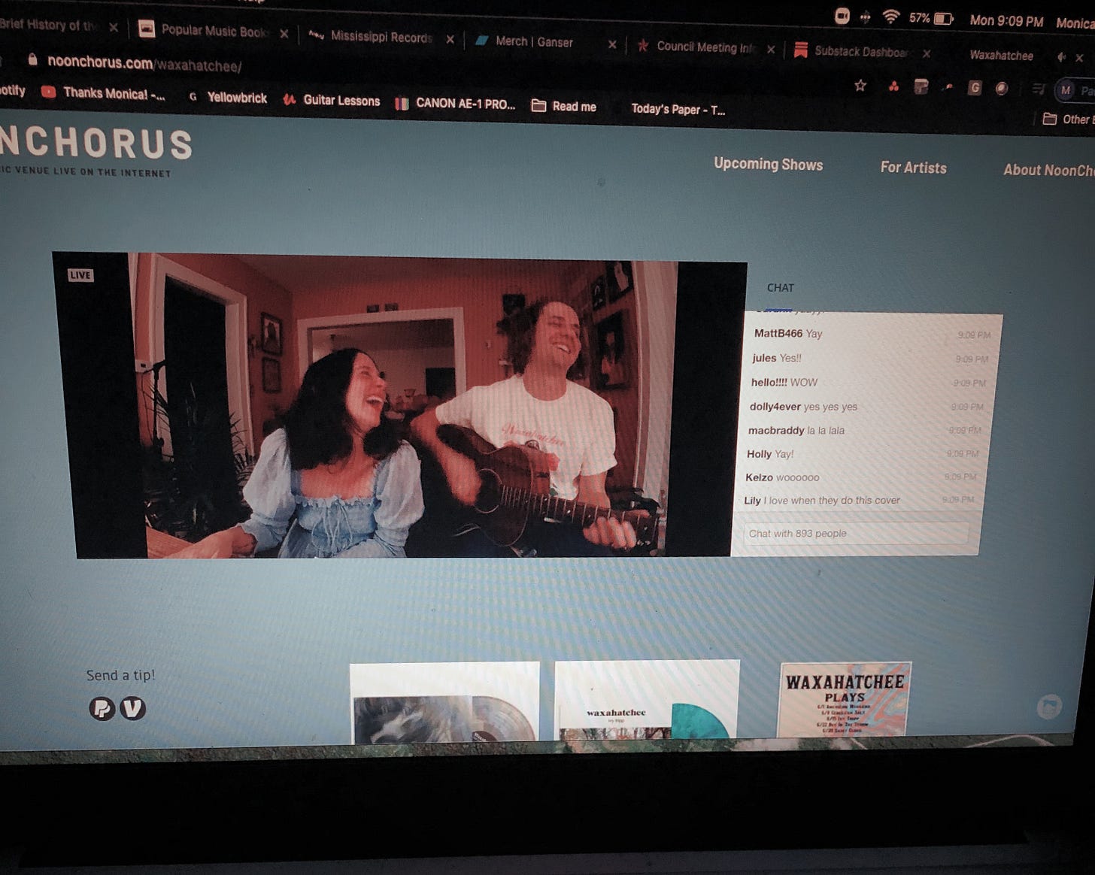Open the Guitar Lessons bookmark
This screenshot has height=875, width=1095.
pos(332,100)
